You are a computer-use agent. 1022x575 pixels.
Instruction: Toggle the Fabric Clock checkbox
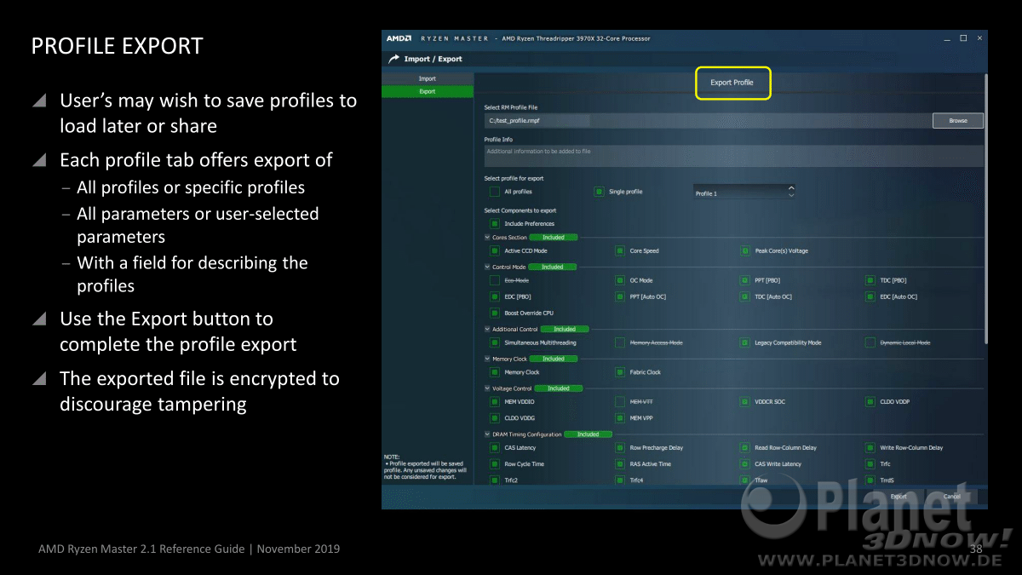click(620, 372)
